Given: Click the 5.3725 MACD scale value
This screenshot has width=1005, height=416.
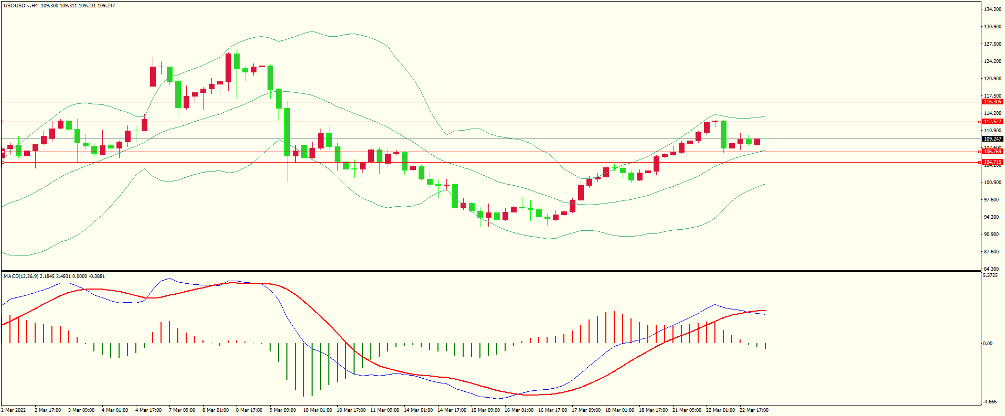Looking at the screenshot, I should coord(990,275).
